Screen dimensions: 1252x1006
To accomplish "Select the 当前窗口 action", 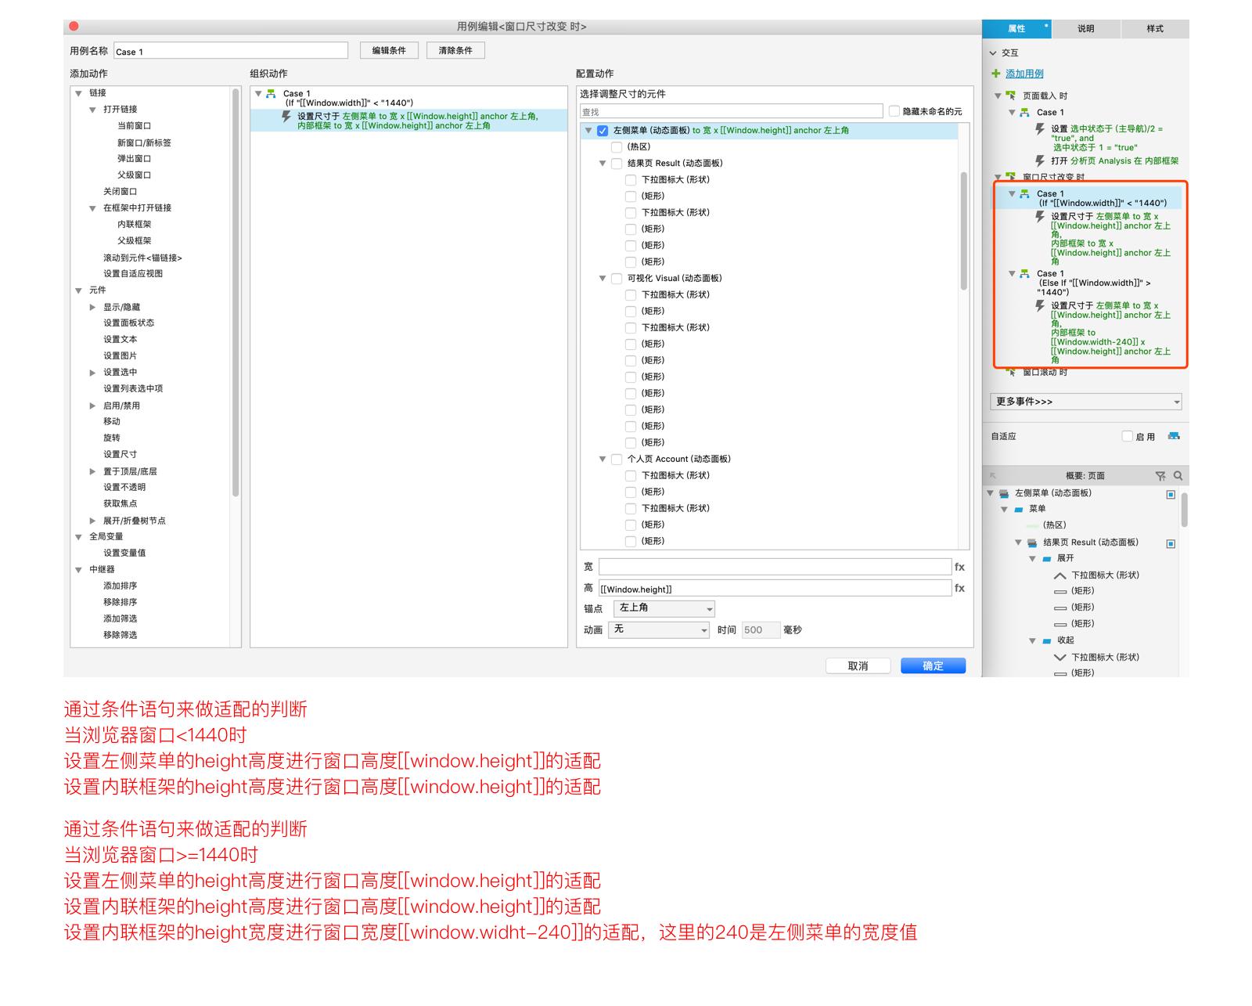I will (x=135, y=126).
